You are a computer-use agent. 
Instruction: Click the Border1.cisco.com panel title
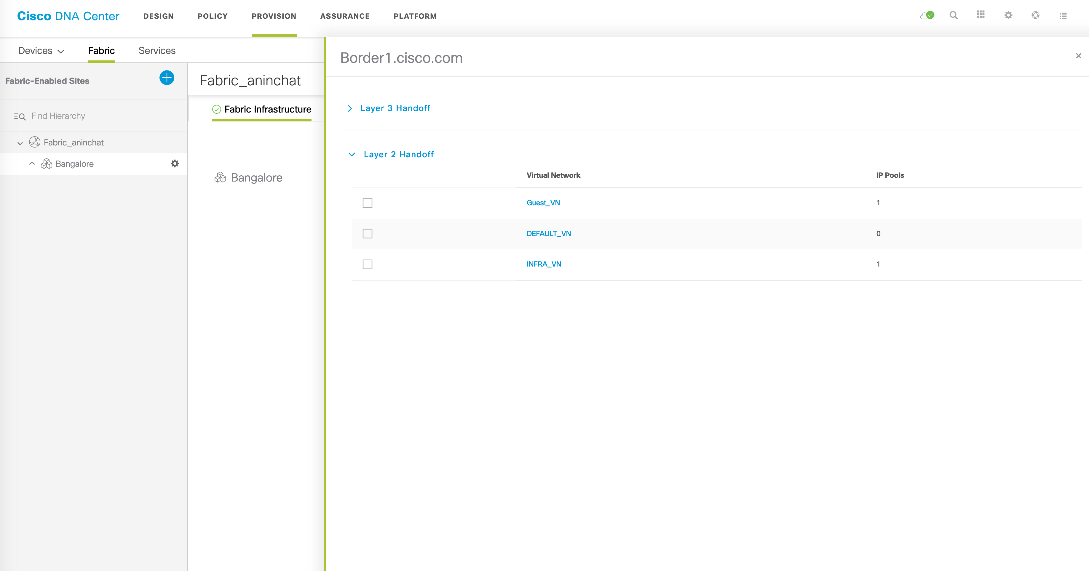coord(401,58)
